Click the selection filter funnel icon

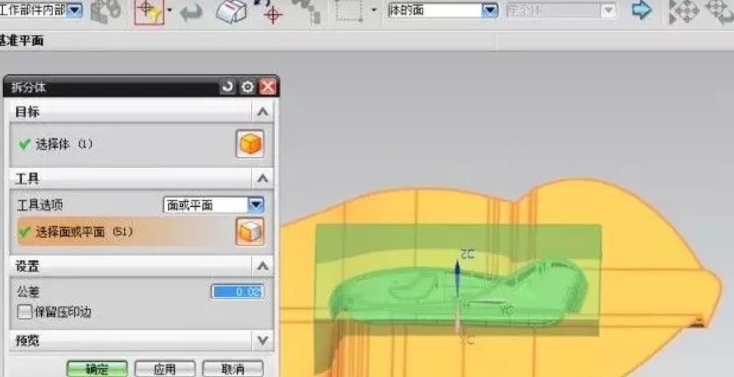coord(149,12)
